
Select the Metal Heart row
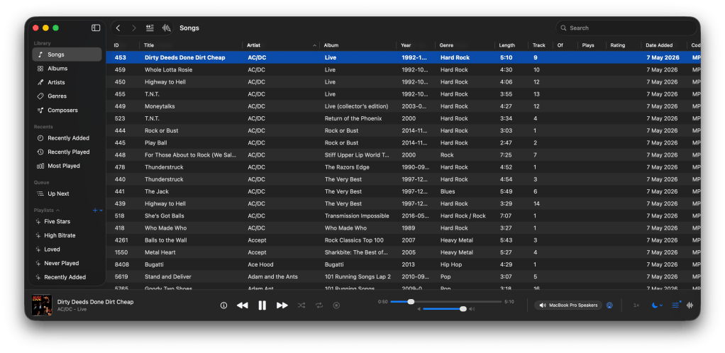tap(403, 252)
